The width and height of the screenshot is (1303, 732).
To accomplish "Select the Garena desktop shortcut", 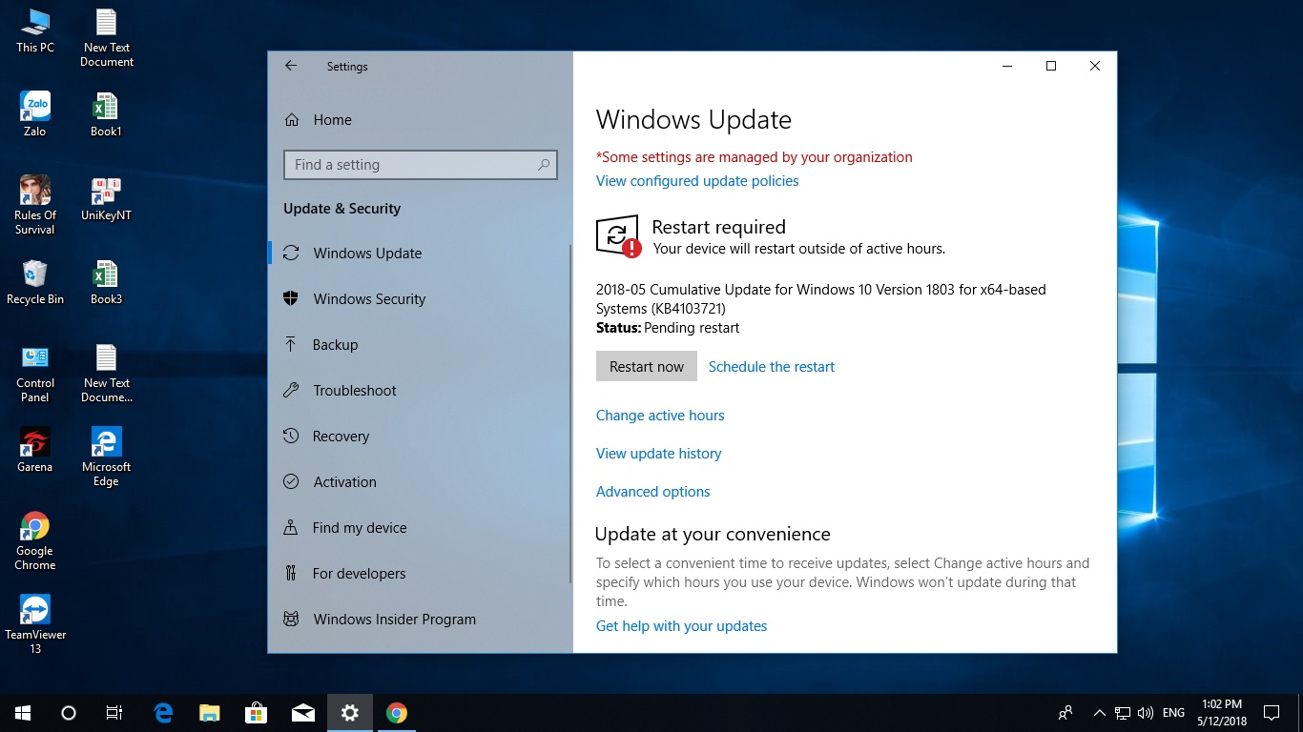I will click(x=35, y=451).
